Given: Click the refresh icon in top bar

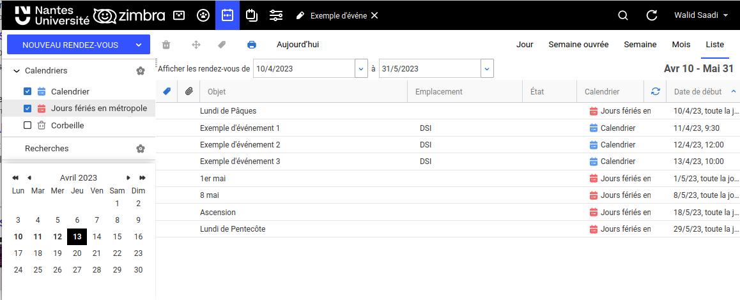Looking at the screenshot, I should (x=652, y=15).
